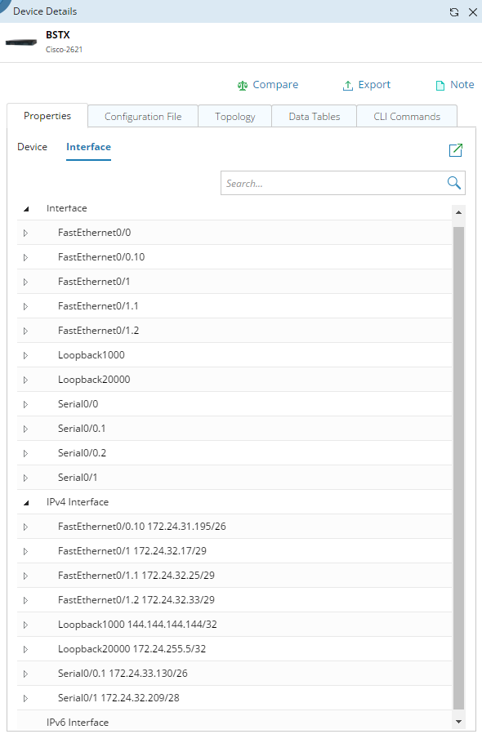Click the scrollbar down arrow
The image size is (482, 734).
coord(458,722)
